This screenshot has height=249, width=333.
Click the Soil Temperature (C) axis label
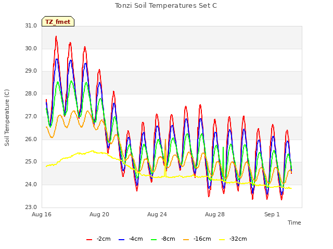click(7, 118)
